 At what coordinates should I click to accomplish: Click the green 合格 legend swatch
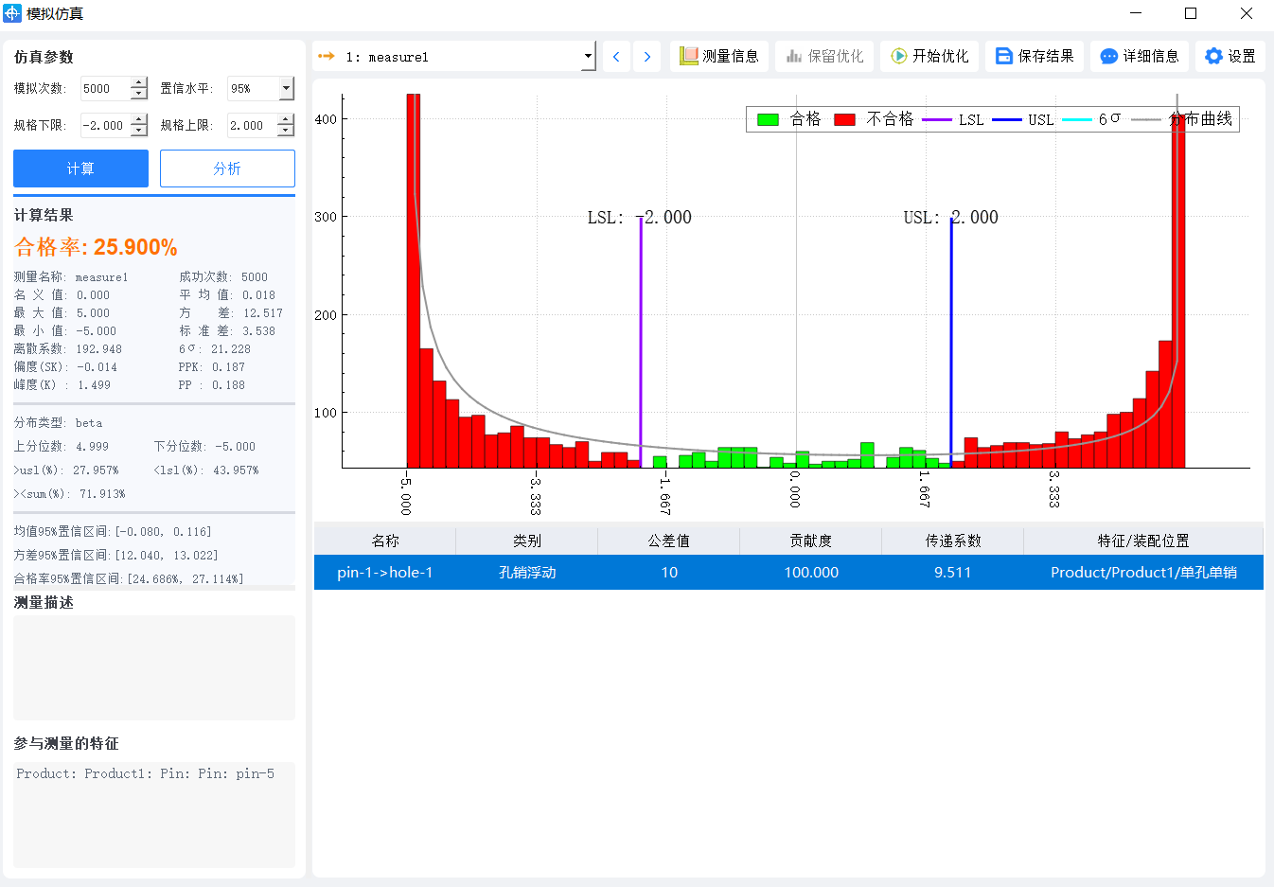pos(768,119)
